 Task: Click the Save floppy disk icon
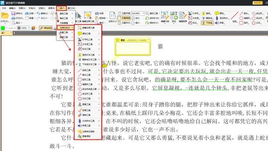13,13
